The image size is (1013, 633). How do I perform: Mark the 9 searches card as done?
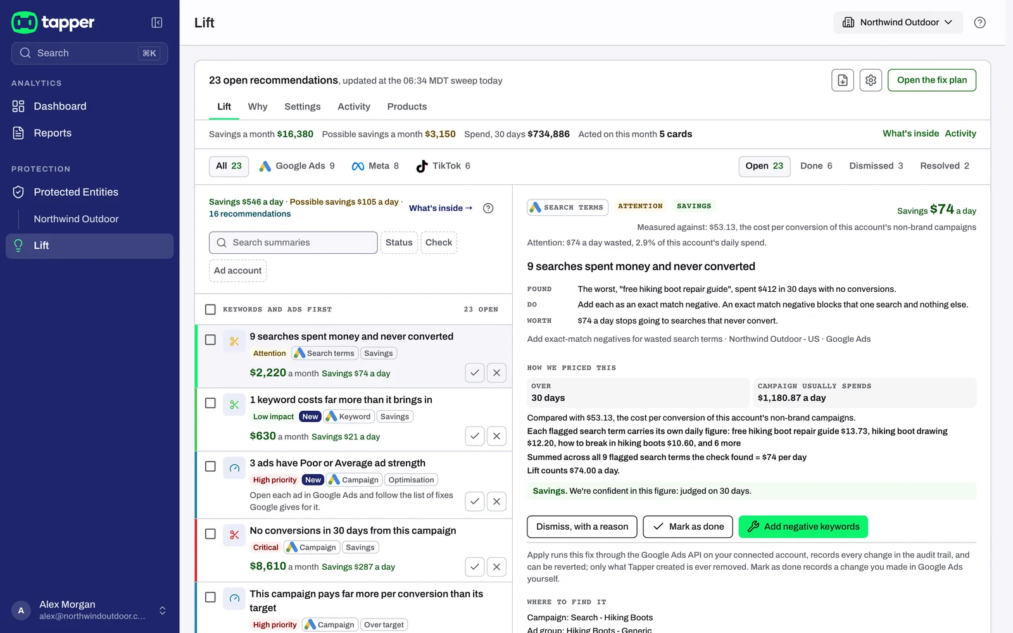[475, 373]
